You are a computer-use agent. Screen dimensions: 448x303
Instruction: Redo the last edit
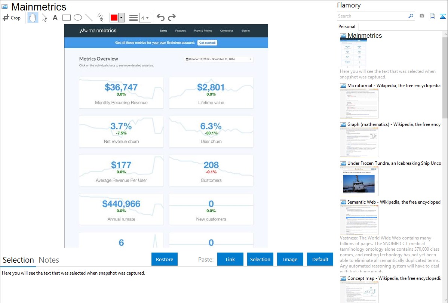(x=172, y=18)
